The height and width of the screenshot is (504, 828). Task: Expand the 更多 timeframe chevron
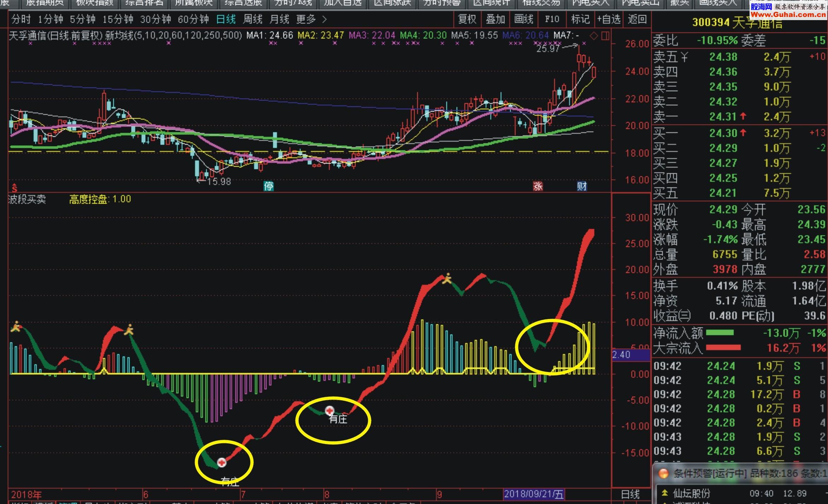point(324,19)
